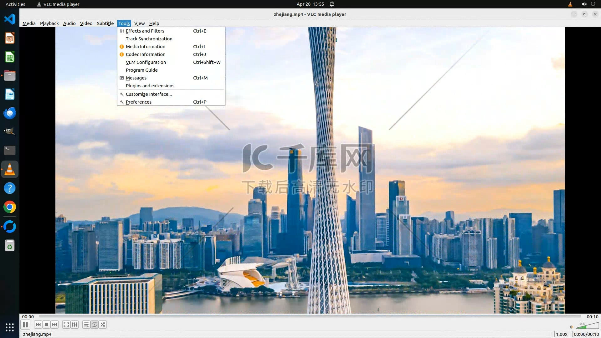
Task: Click the previous media button
Action: (38, 325)
